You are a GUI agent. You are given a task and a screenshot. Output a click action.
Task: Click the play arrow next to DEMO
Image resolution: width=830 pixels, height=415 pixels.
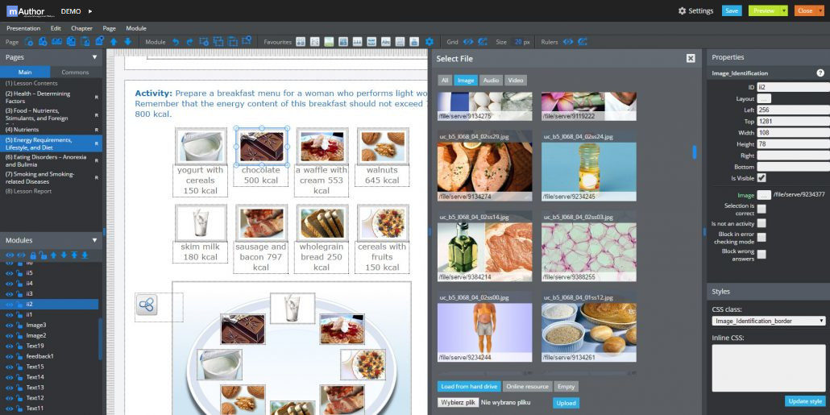click(x=90, y=11)
